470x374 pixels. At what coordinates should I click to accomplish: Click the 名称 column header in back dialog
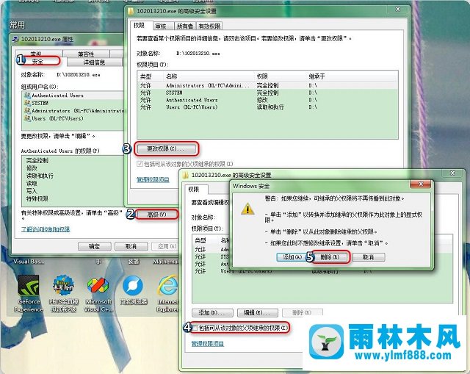(209, 76)
